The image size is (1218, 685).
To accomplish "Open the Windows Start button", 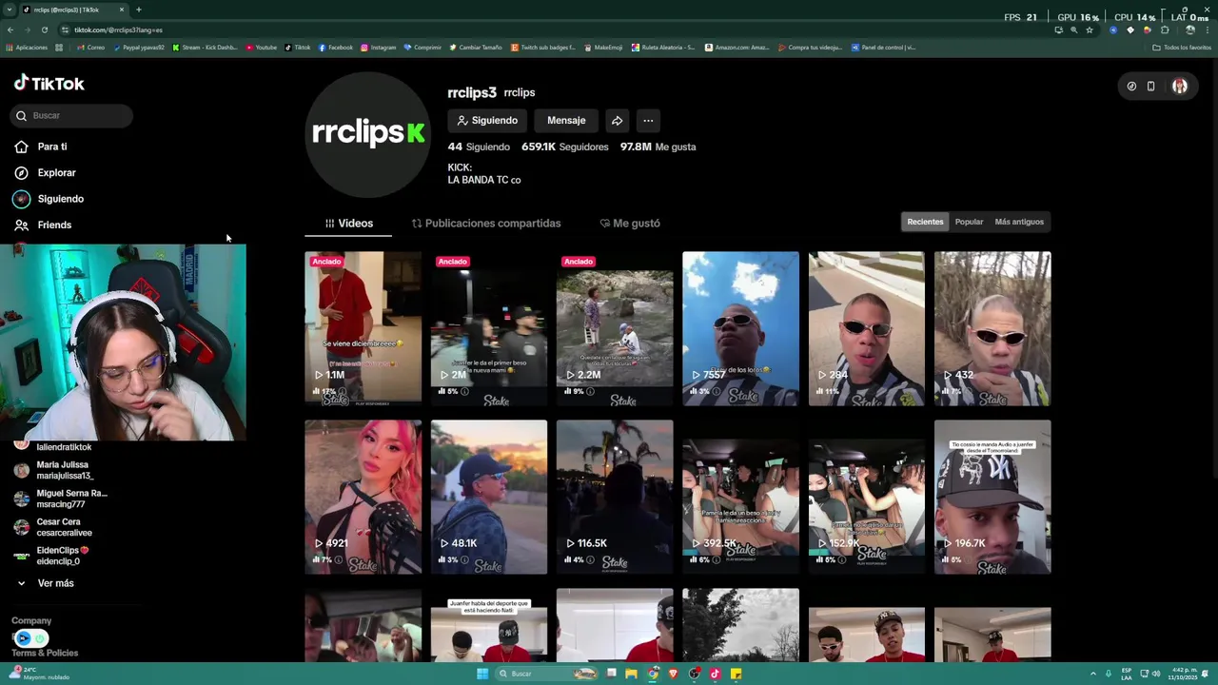I will click(482, 674).
